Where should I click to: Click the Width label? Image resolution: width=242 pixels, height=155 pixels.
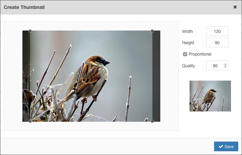[188, 31]
